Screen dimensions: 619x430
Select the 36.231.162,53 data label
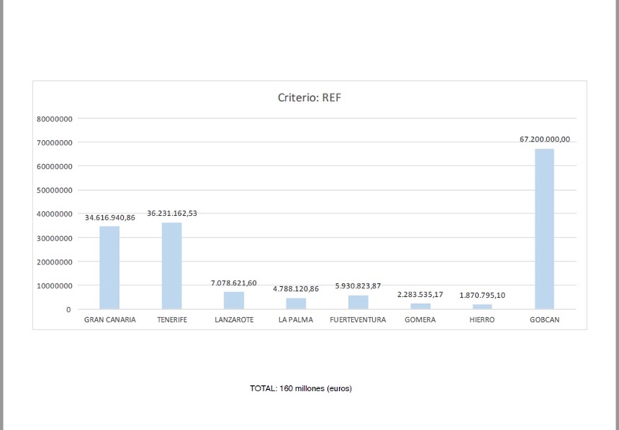point(172,213)
